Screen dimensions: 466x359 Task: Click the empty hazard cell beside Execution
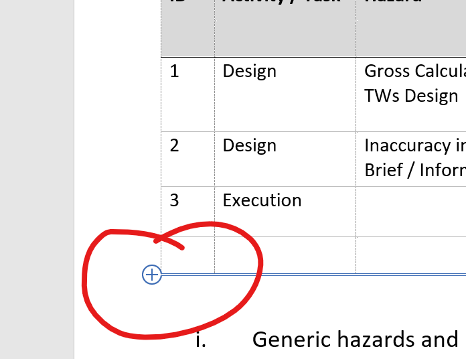(410, 211)
